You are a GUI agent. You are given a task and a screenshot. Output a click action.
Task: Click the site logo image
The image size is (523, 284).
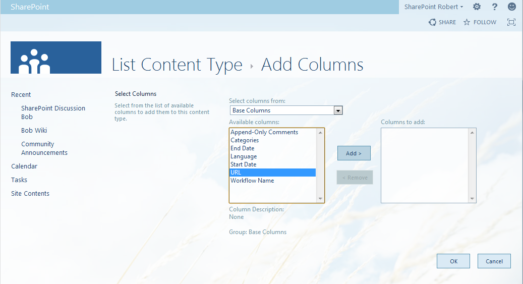click(56, 58)
